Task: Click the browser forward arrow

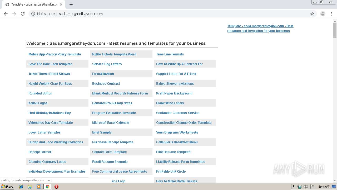Action: coord(14,14)
